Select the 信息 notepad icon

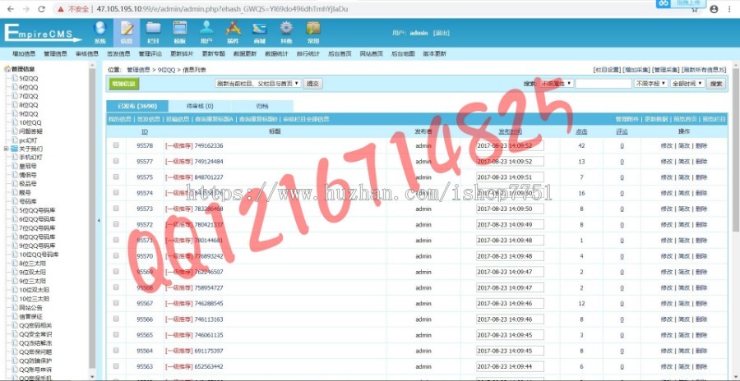pyautogui.click(x=127, y=28)
